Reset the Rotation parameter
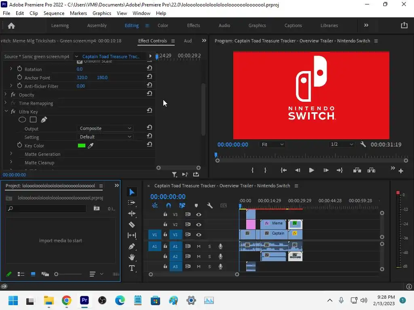The height and width of the screenshot is (310, 414). click(150, 68)
